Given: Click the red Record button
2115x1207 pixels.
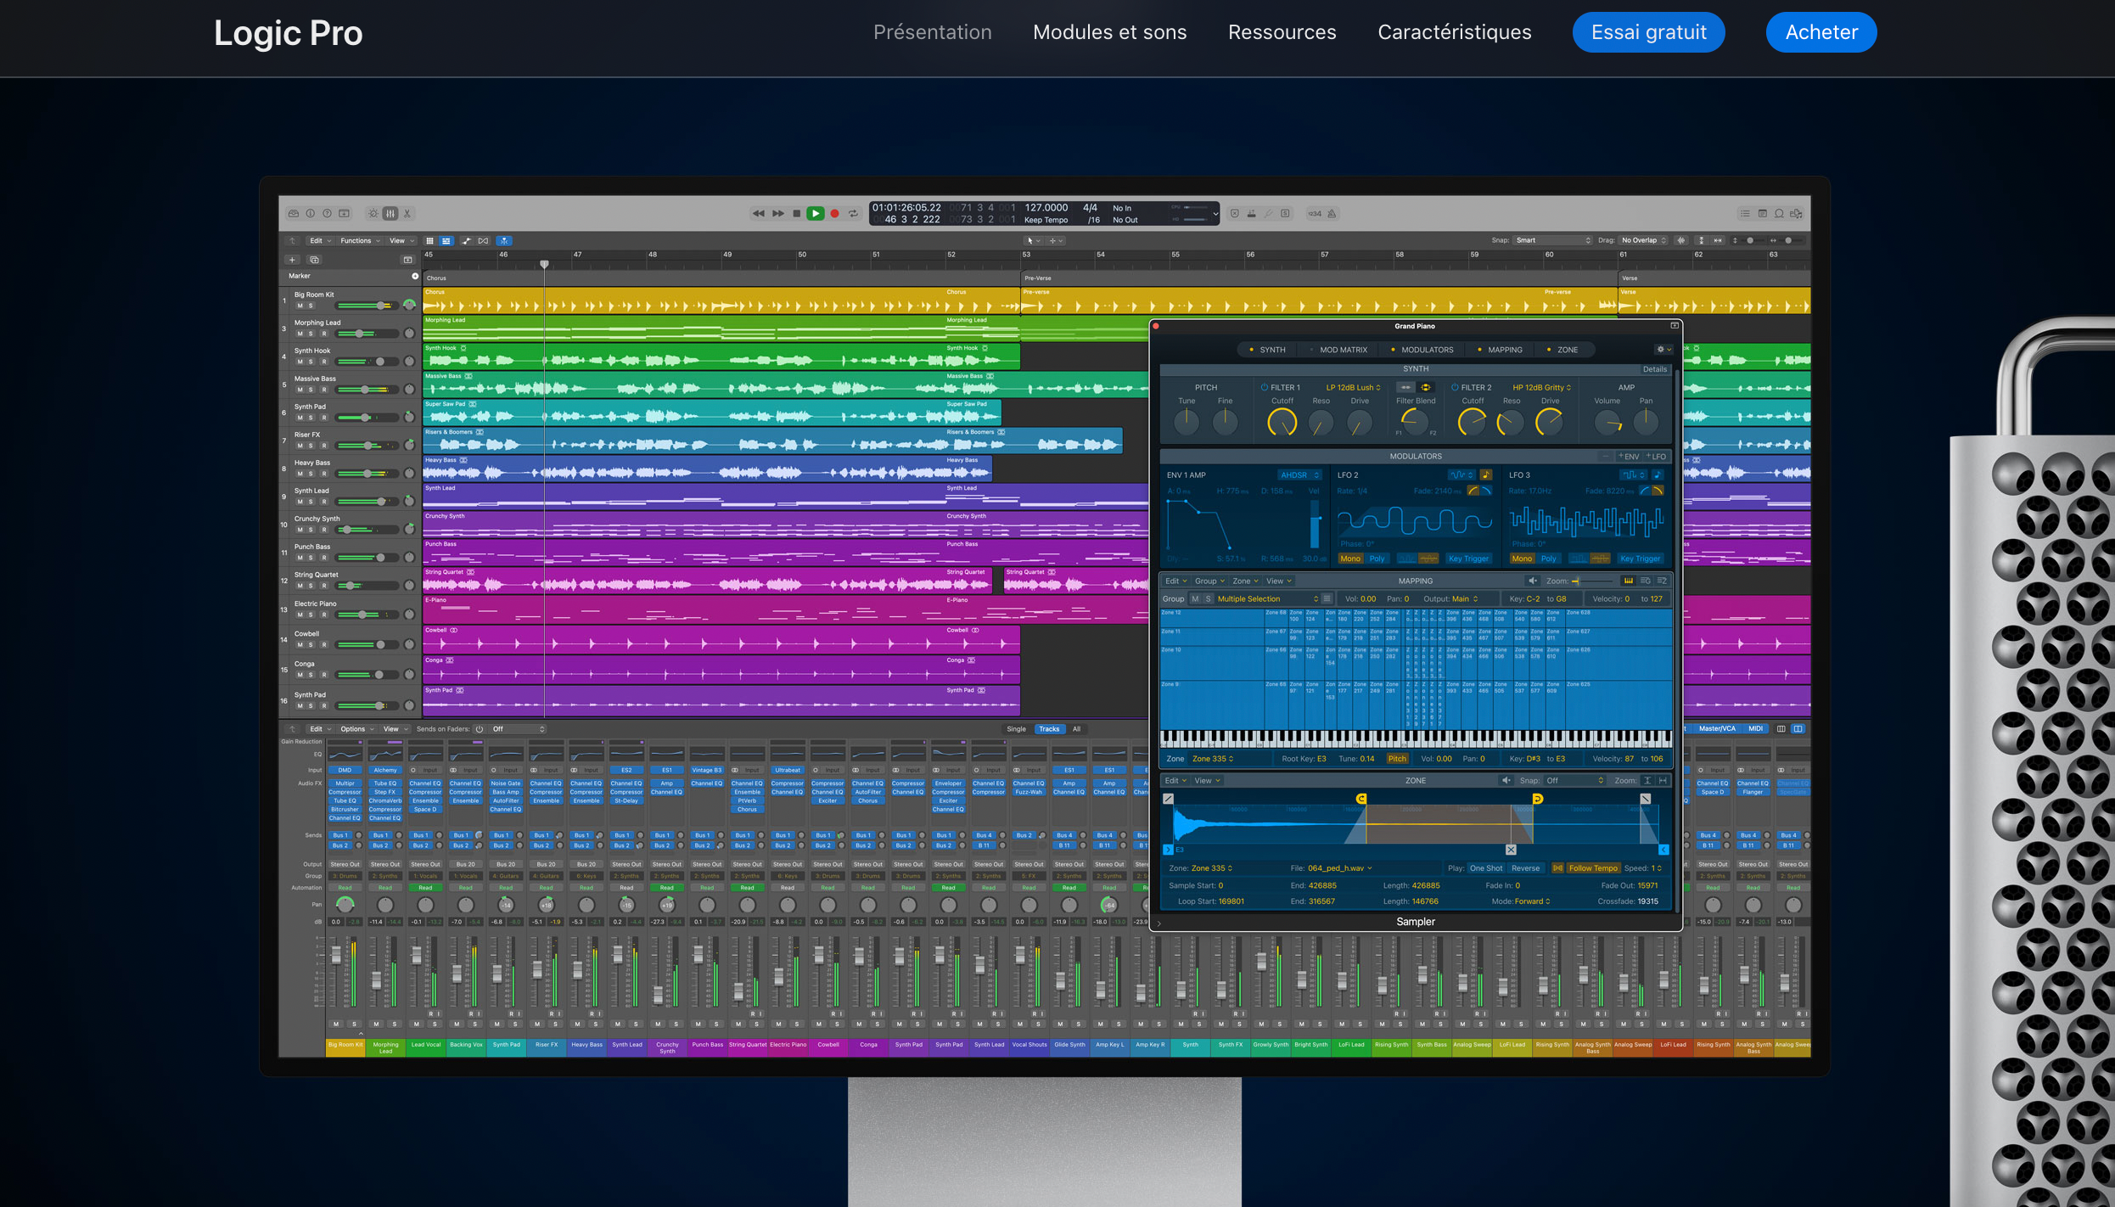Looking at the screenshot, I should (x=834, y=213).
